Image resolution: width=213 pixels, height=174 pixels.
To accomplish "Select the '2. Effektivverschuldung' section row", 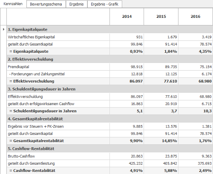I will (110, 59).
